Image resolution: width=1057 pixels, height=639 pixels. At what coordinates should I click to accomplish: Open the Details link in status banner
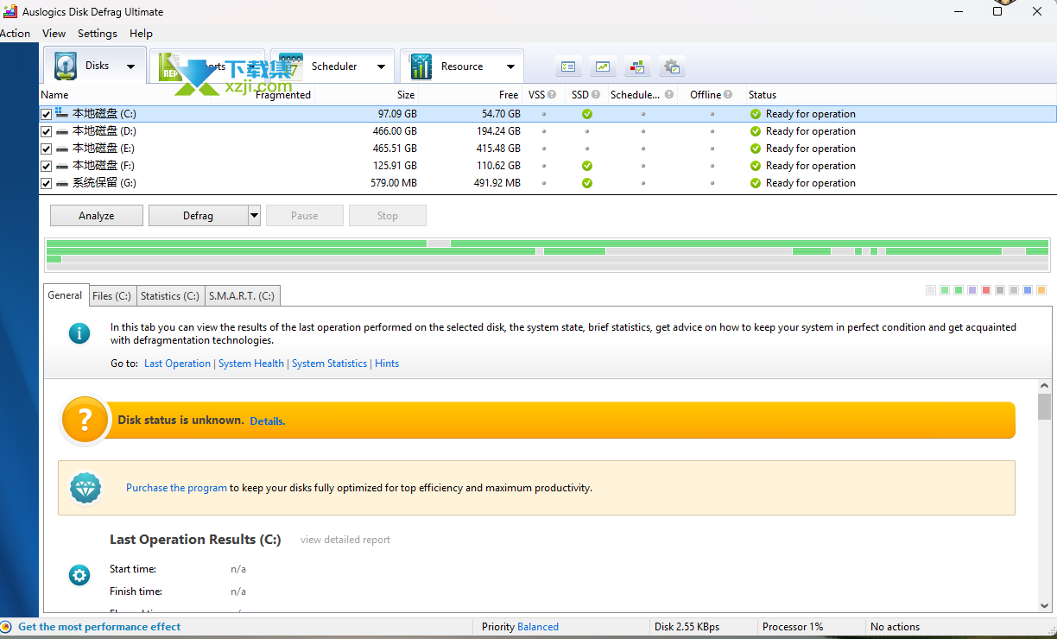coord(267,421)
